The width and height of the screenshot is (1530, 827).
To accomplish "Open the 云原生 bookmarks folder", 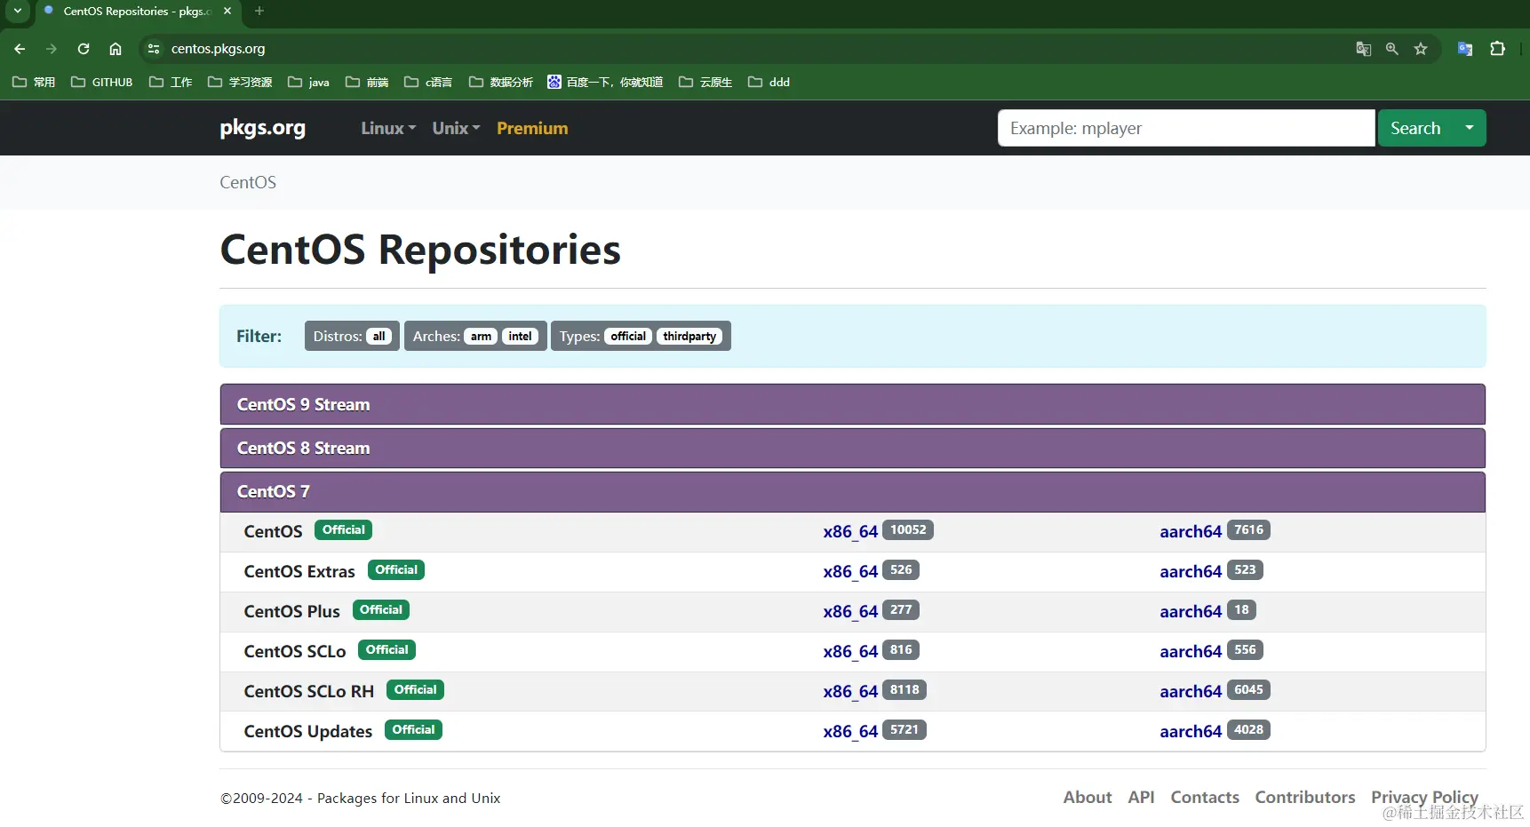I will pos(705,82).
